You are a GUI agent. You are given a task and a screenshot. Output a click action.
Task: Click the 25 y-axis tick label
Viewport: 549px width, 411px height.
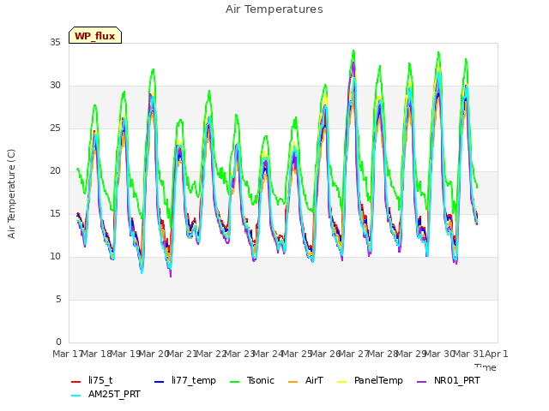click(55, 128)
